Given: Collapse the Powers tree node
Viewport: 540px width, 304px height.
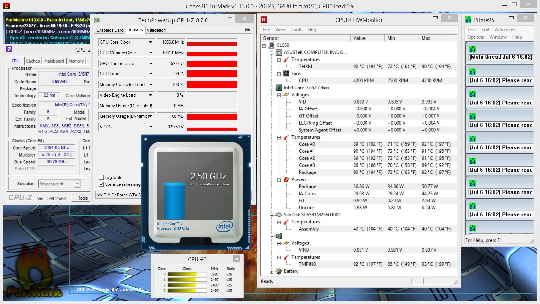Looking at the screenshot, I should [x=279, y=180].
